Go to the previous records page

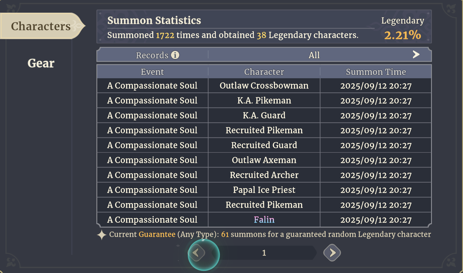click(x=197, y=253)
